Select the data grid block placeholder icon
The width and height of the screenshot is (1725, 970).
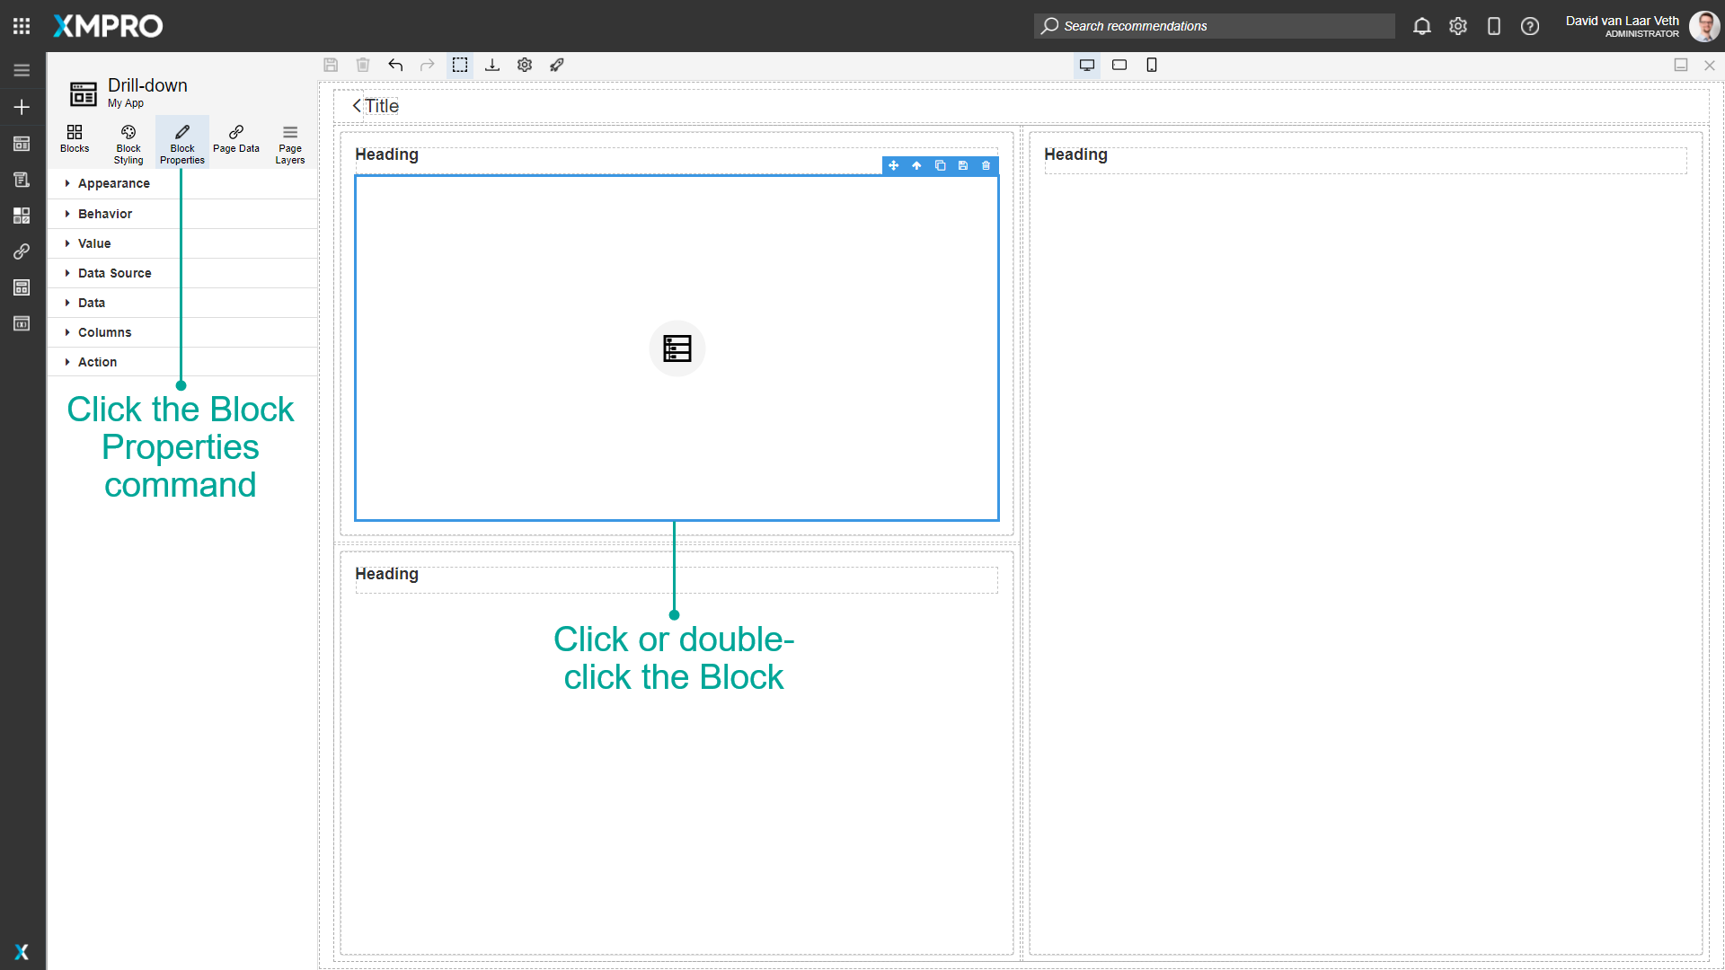pyautogui.click(x=677, y=348)
